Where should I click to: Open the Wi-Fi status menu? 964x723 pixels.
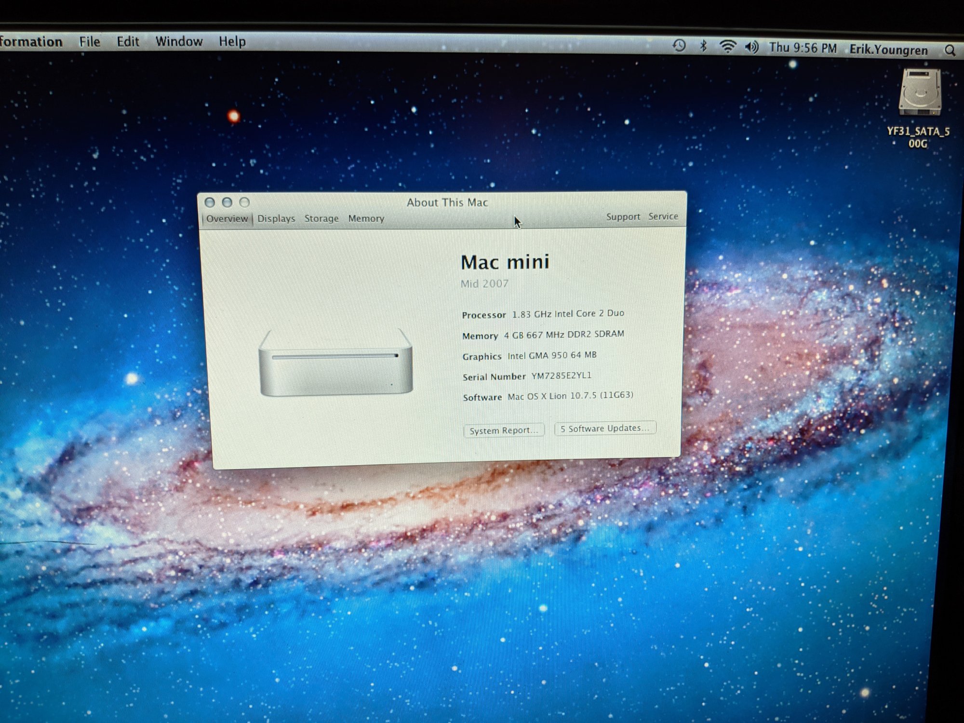(727, 47)
